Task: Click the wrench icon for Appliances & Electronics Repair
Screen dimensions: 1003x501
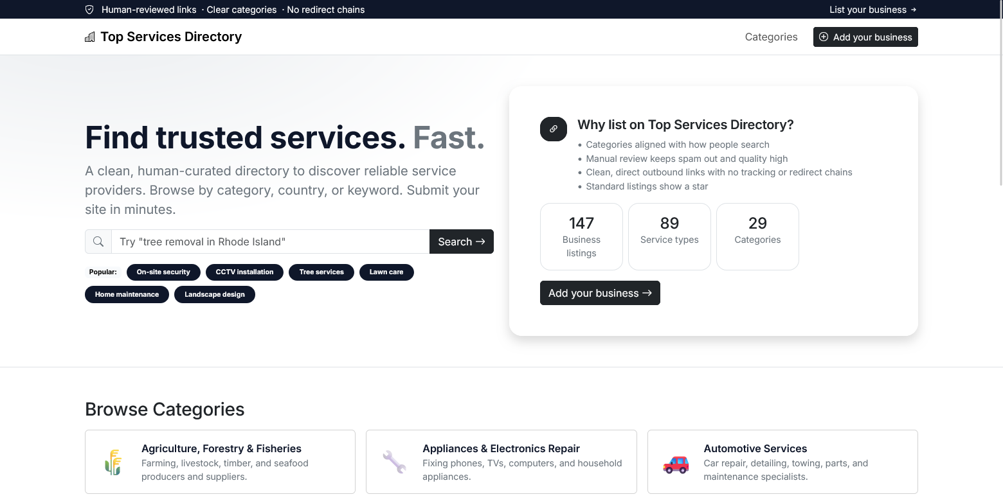Action: point(394,462)
